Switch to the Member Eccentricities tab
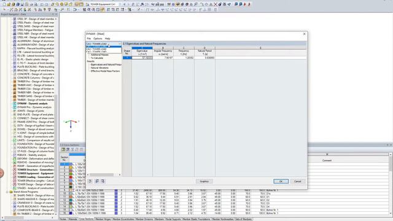The image size is (393, 221). (123, 219)
